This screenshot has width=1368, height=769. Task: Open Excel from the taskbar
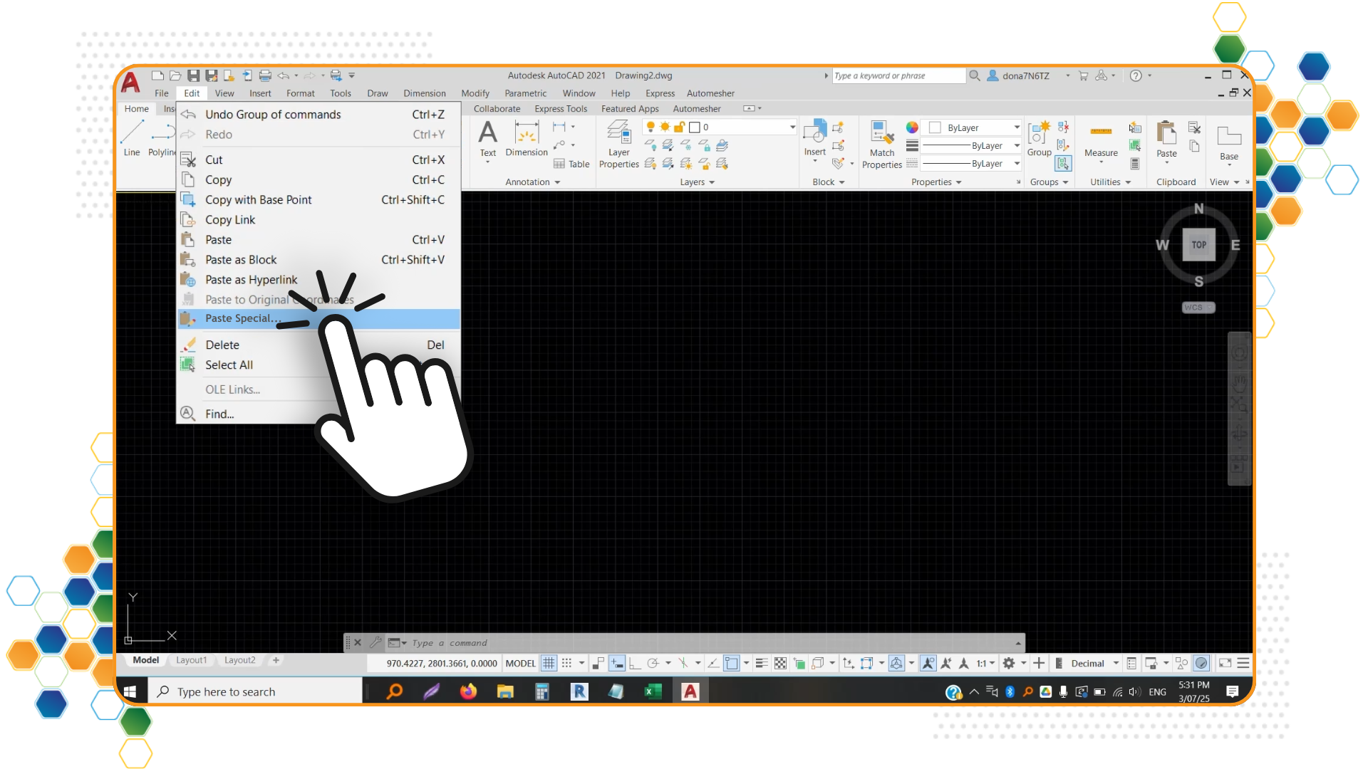pyautogui.click(x=653, y=691)
